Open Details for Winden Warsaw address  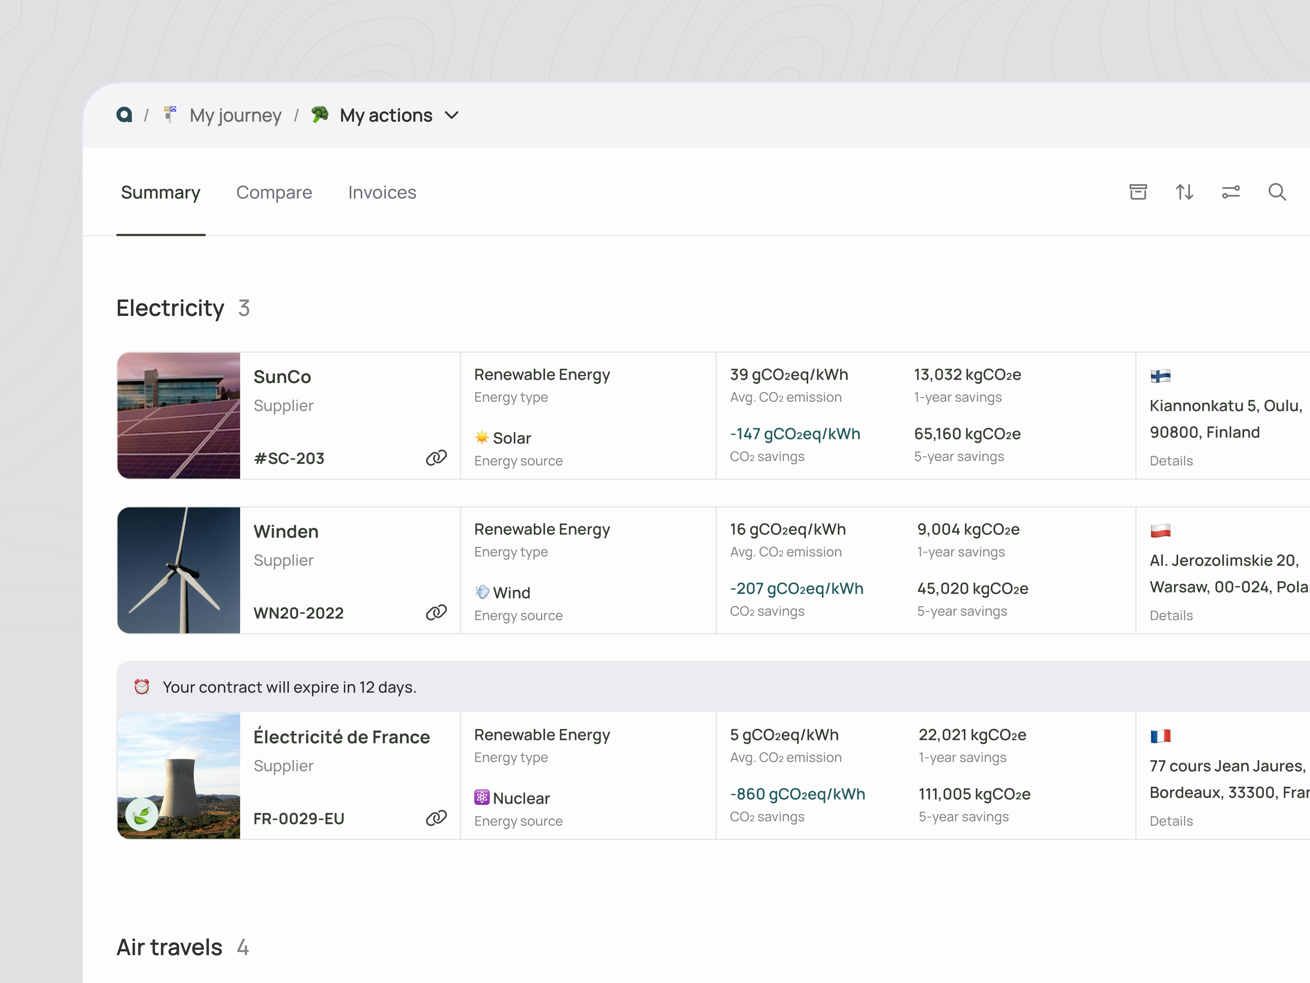pos(1171,616)
